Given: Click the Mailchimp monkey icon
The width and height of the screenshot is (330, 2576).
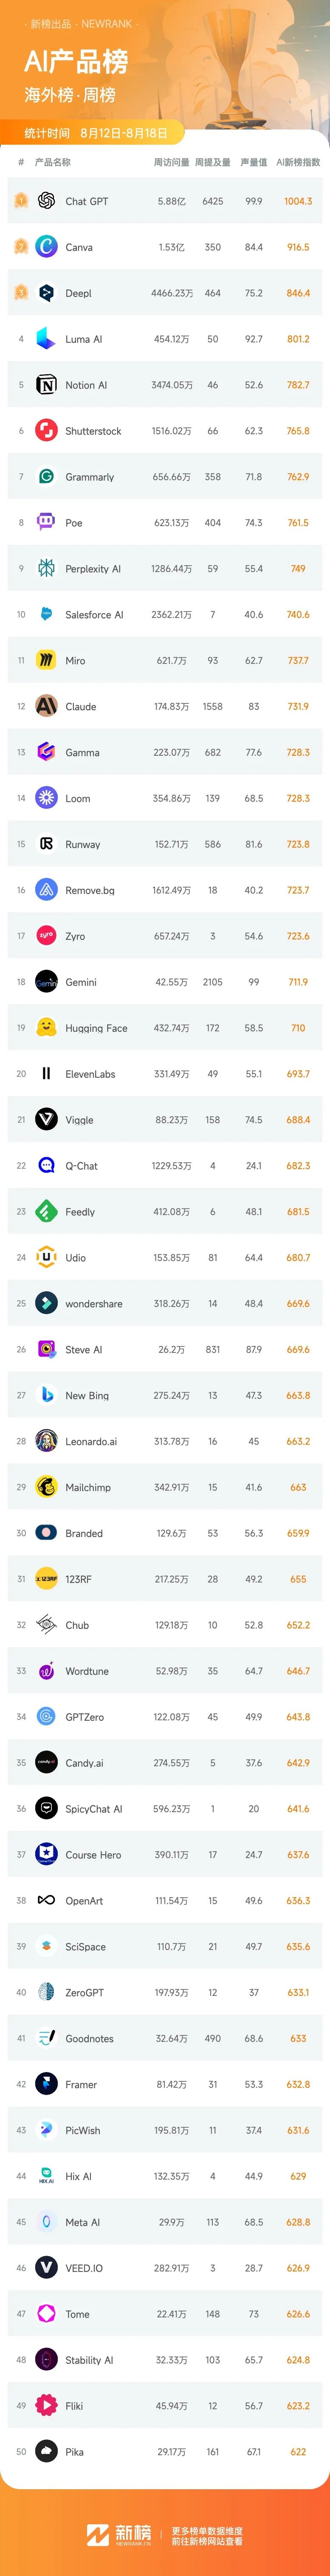Looking at the screenshot, I should 46,1487.
